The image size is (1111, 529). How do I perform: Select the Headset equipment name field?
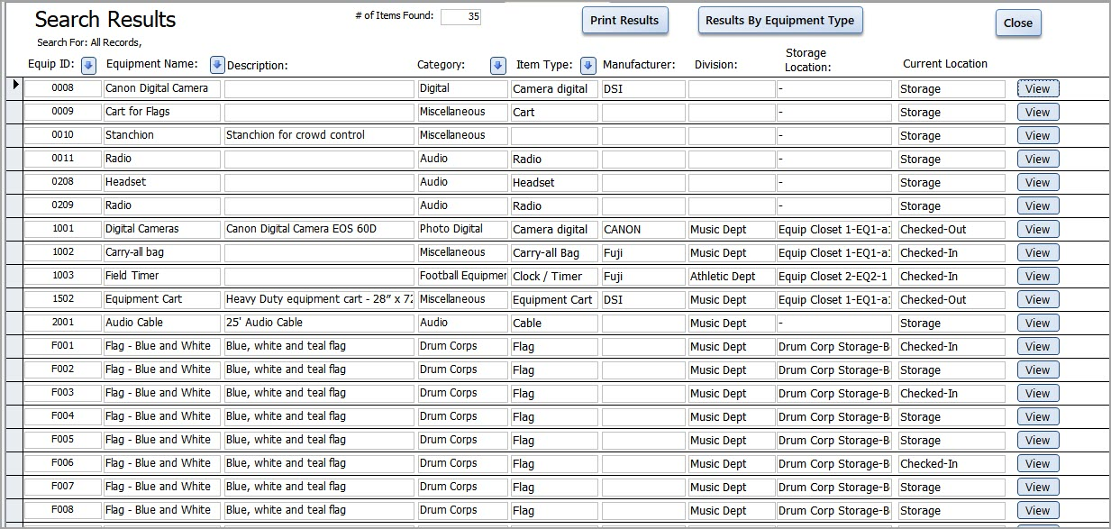(161, 182)
